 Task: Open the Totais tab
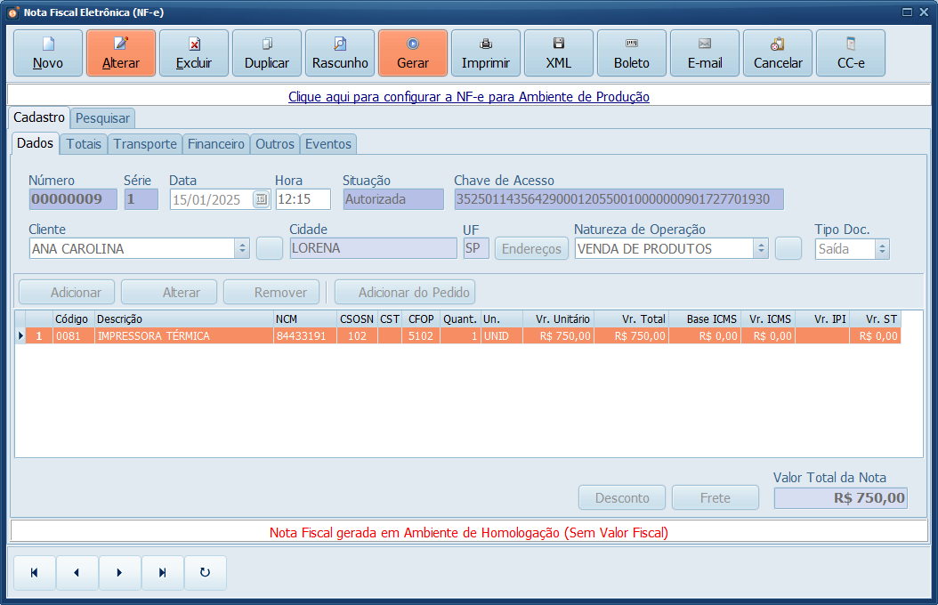(84, 143)
